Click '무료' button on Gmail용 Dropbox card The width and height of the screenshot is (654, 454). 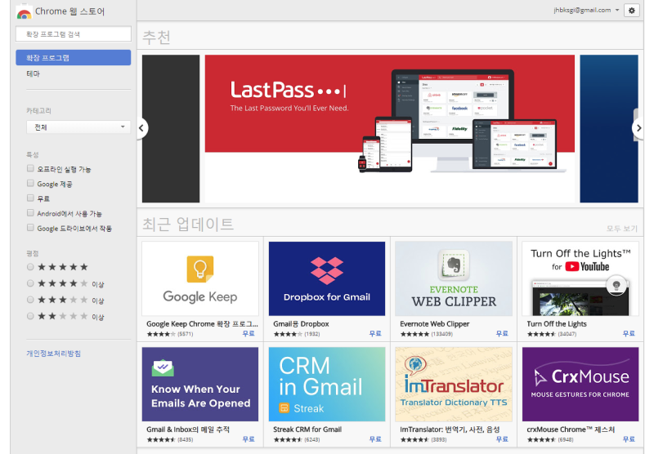375,334
